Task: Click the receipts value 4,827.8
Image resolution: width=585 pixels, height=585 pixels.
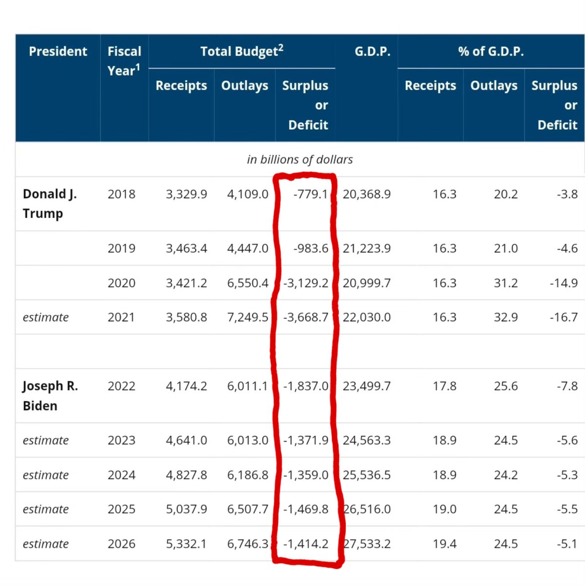Action: (186, 475)
